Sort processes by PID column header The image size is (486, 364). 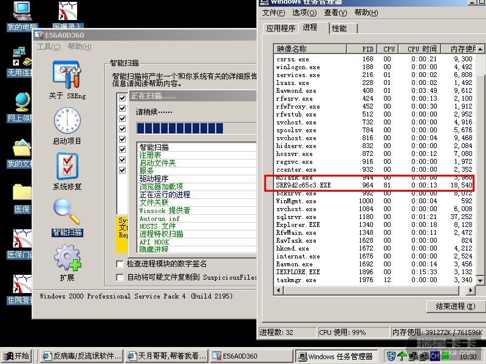362,49
